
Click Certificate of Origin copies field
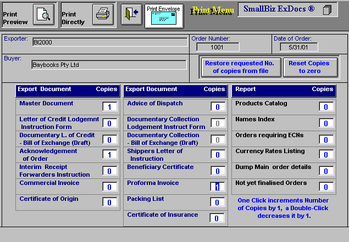pyautogui.click(x=109, y=202)
